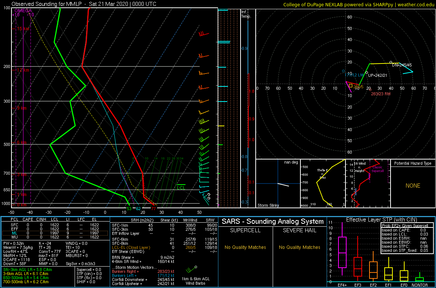436x288 pixels.
Task: Click the surface dewpoint value 53
Action: (x=129, y=209)
